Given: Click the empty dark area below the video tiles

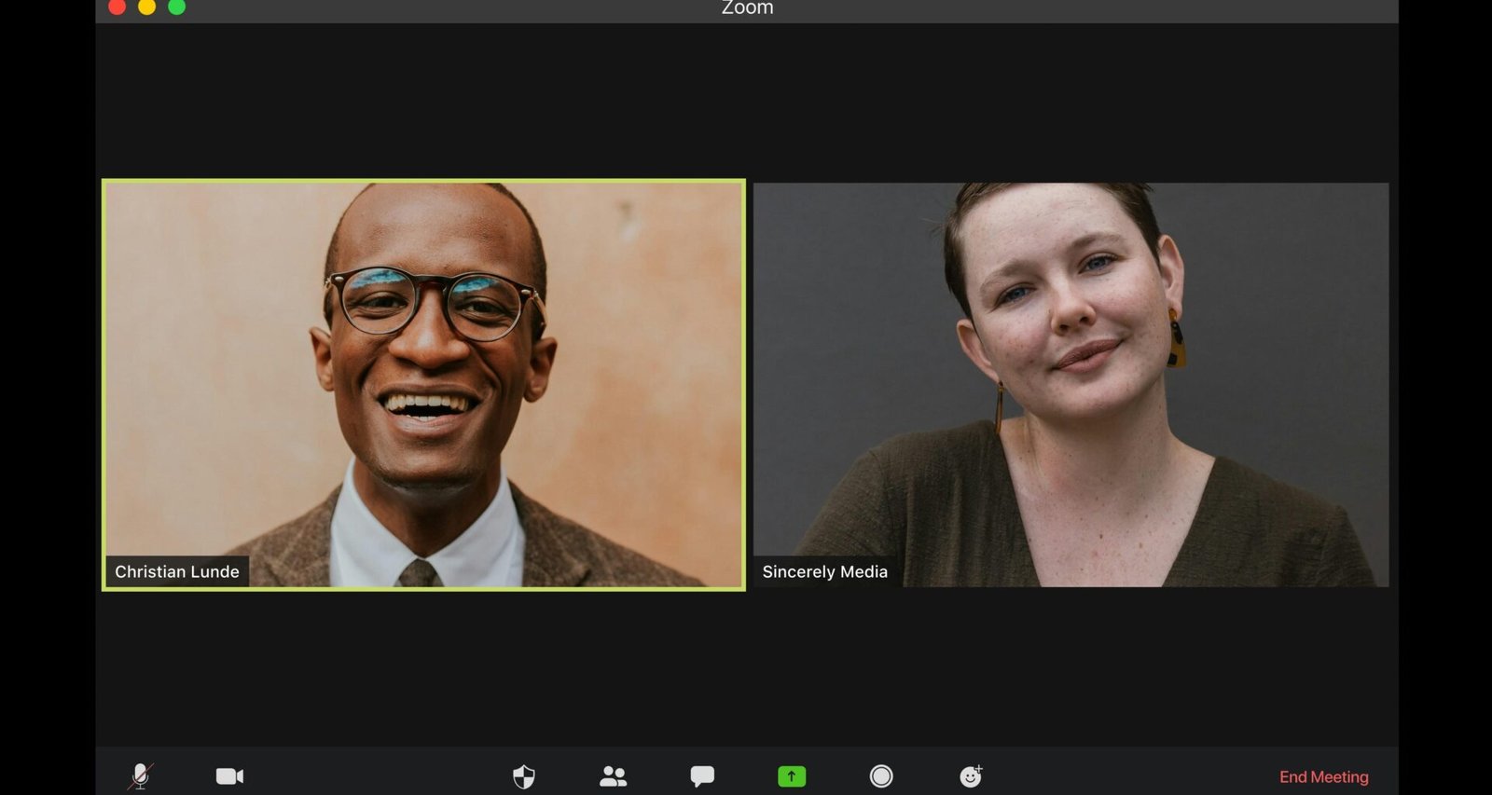Looking at the screenshot, I should [x=746, y=666].
